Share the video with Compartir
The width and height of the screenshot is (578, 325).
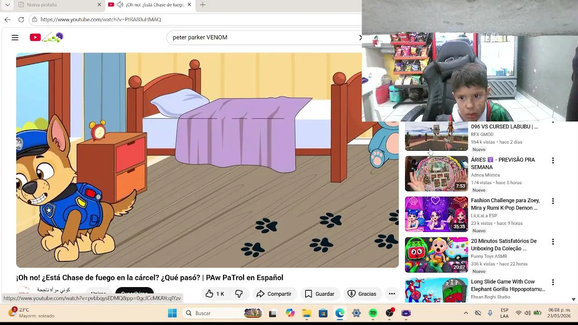(274, 294)
